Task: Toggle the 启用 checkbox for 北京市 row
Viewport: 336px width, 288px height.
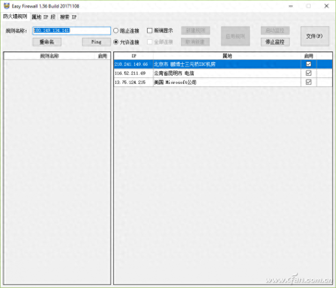Action: pyautogui.click(x=309, y=64)
